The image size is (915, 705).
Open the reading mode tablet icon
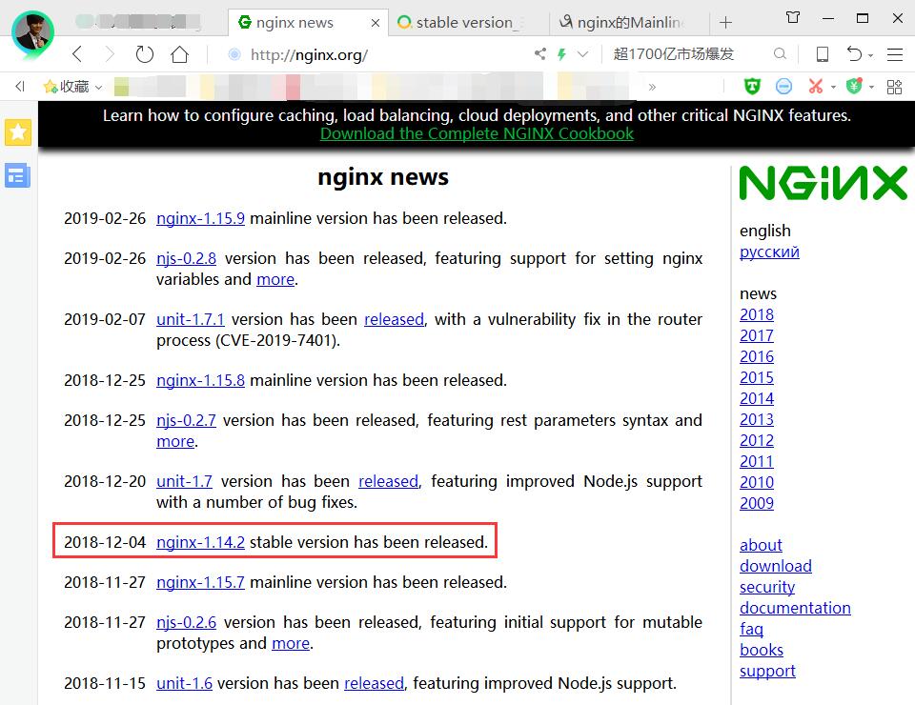pos(823,54)
